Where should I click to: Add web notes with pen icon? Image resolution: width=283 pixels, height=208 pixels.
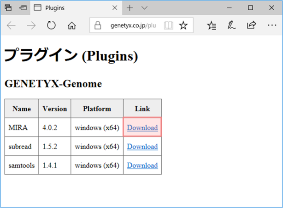pyautogui.click(x=231, y=25)
